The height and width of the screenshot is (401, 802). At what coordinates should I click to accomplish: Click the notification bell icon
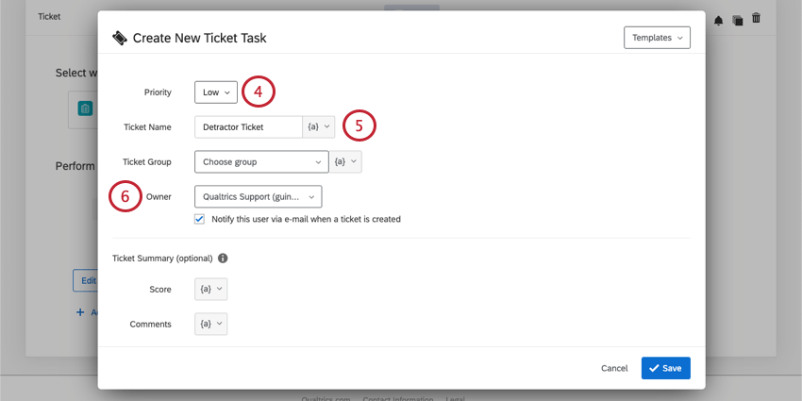719,20
